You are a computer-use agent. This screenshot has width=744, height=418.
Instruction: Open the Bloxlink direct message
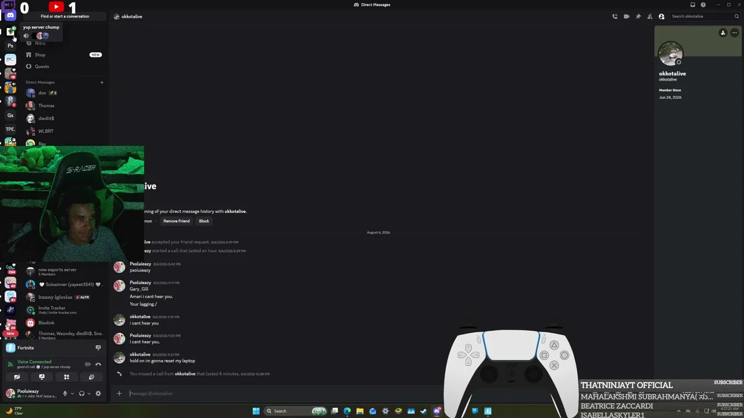point(65,323)
